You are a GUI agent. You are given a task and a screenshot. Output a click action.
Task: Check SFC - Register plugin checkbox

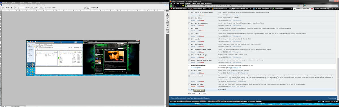[x=189, y=39]
